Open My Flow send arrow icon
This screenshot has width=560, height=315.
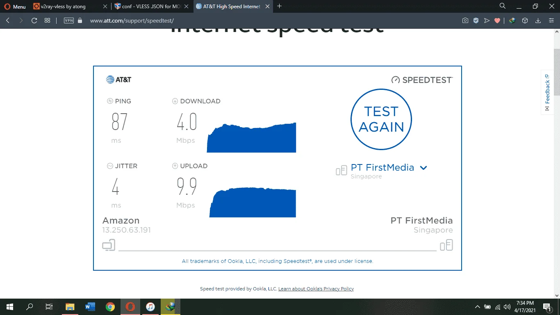coord(487,21)
